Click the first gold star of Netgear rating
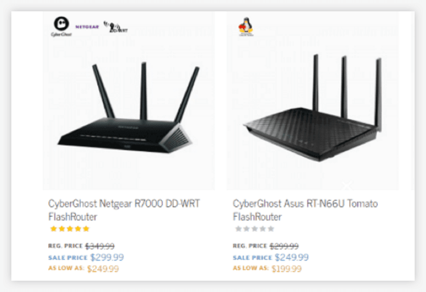The height and width of the screenshot is (292, 426). pyautogui.click(x=53, y=229)
